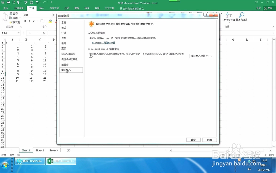Expand the Name Box L10 dropdown
Viewport: 276px width, 173px height.
[x=18, y=33]
